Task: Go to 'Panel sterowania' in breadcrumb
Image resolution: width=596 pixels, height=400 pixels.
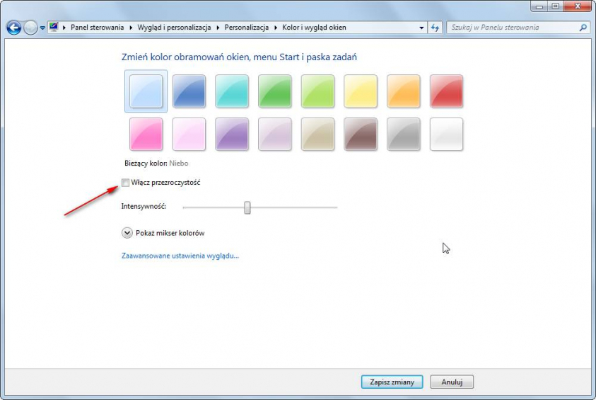Action: pyautogui.click(x=97, y=28)
